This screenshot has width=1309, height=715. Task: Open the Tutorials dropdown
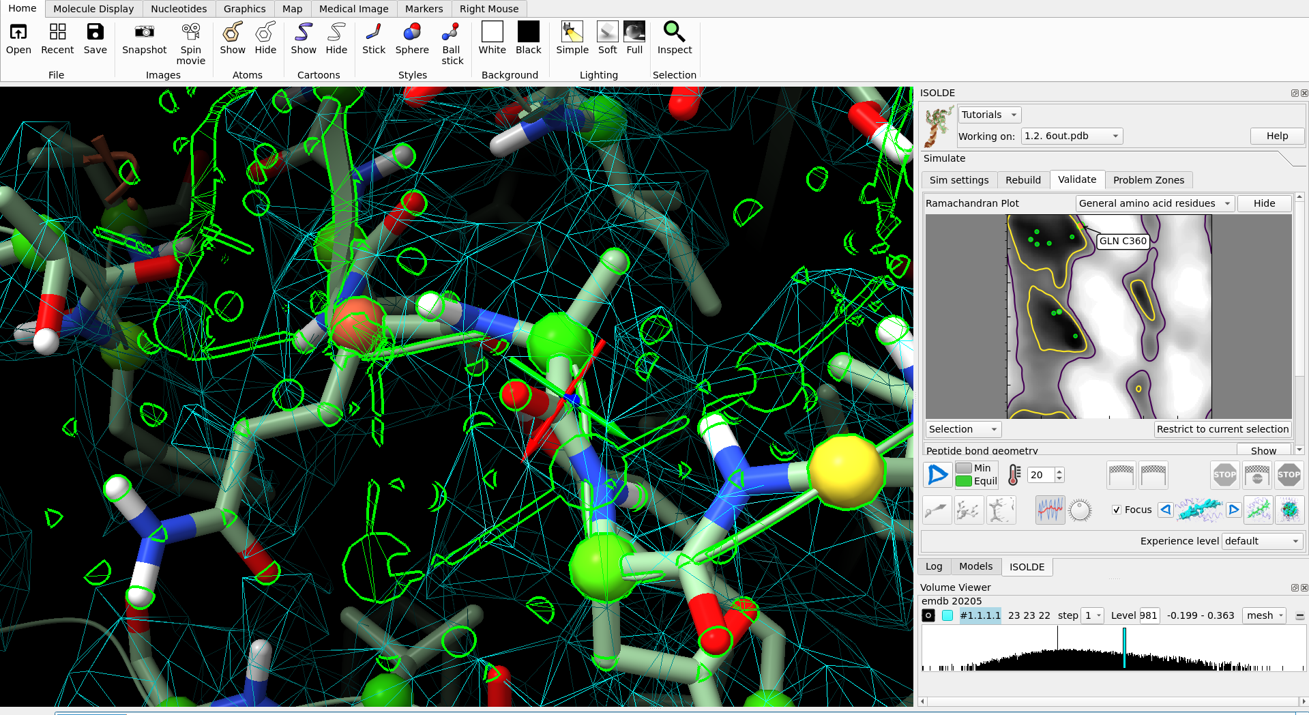pyautogui.click(x=989, y=115)
